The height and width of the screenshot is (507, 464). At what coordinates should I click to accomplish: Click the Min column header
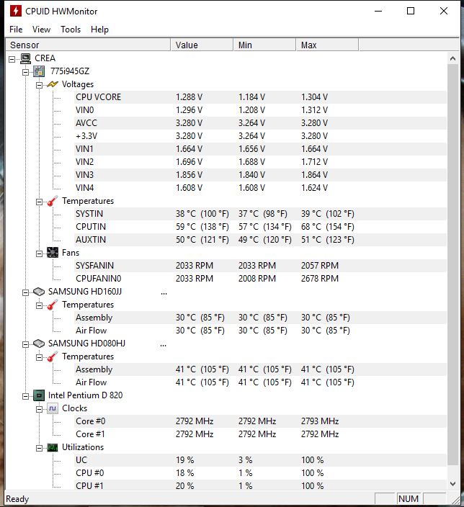tap(264, 45)
